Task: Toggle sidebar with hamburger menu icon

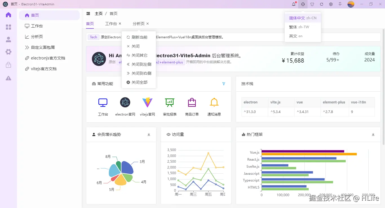Action: [x=88, y=14]
